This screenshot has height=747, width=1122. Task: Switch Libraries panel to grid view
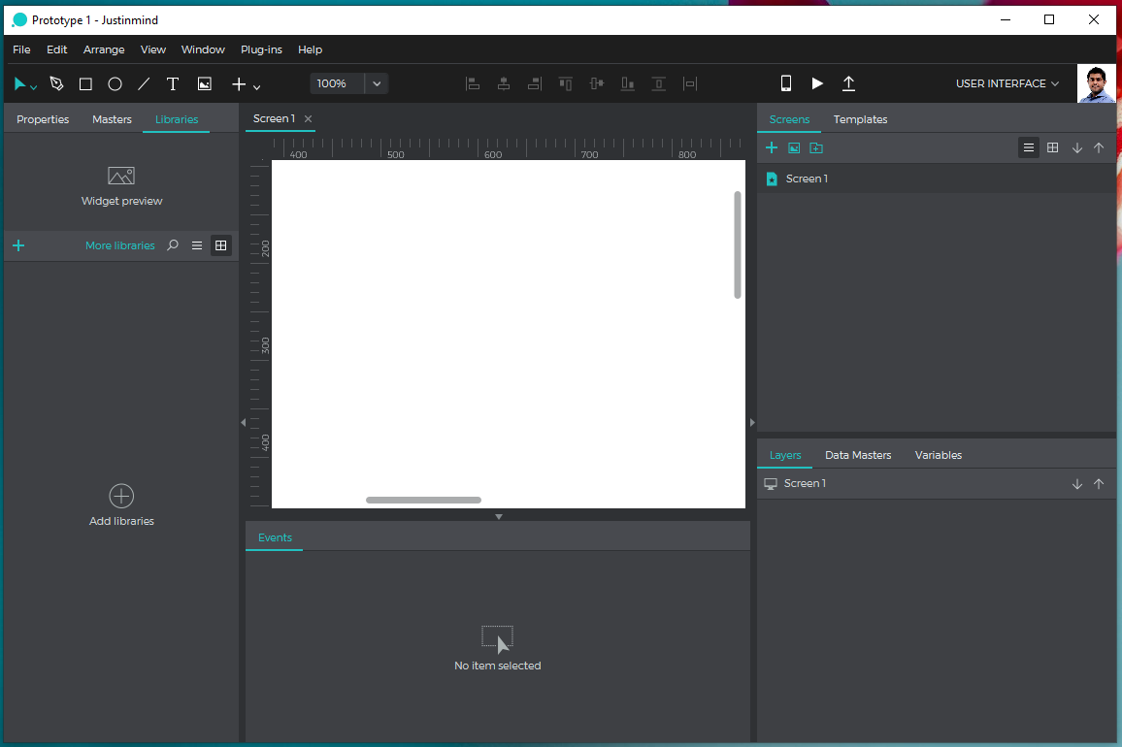(x=221, y=245)
